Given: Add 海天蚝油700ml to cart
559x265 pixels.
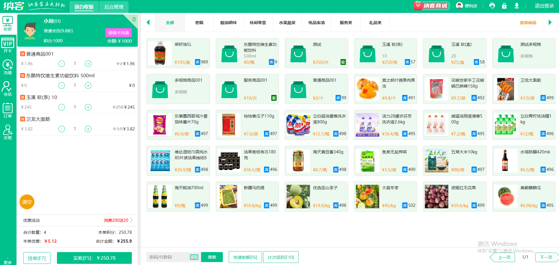Looking at the screenshot, I should [178, 197].
